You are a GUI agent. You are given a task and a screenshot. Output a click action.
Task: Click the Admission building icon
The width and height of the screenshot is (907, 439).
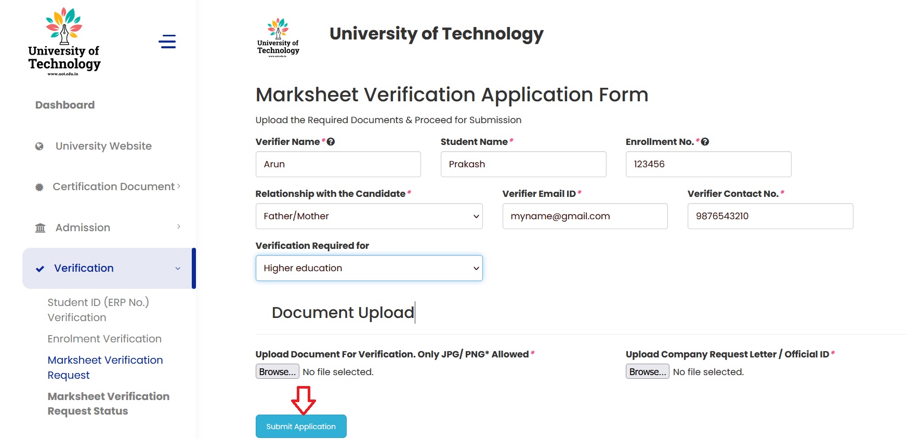(x=40, y=228)
